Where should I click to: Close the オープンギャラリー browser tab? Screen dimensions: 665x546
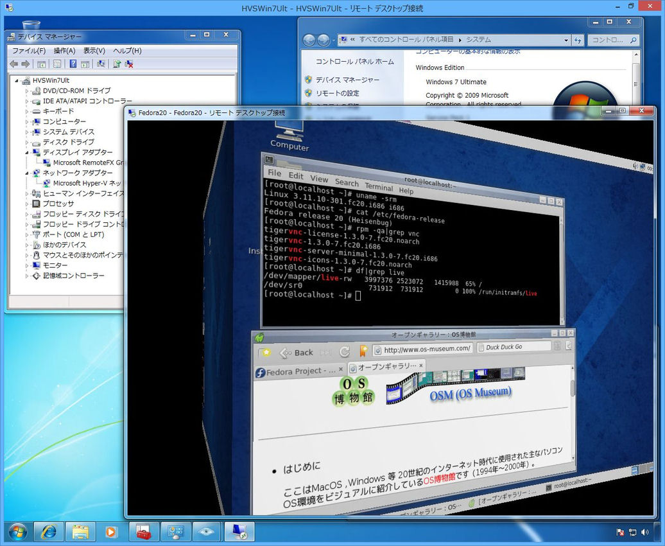click(420, 365)
